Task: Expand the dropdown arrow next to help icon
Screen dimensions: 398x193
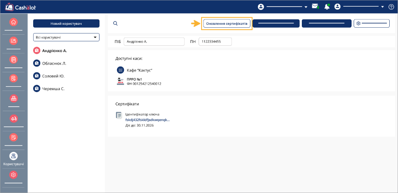Action: point(383,7)
